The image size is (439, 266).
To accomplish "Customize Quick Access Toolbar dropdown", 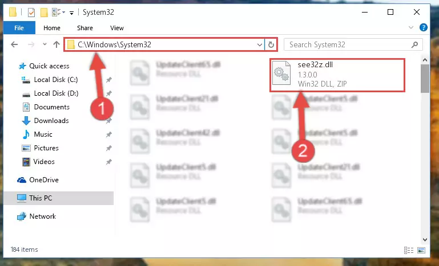I will (x=72, y=13).
